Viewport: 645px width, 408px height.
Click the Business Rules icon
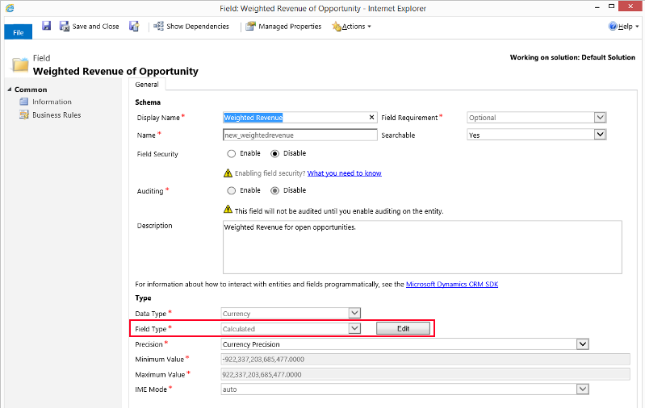coord(24,115)
